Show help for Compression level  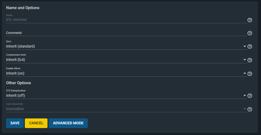click(250, 60)
